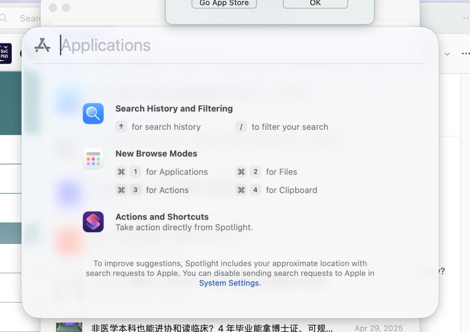Open the three-dots more options menu
The image size is (470, 332).
pos(466,54)
